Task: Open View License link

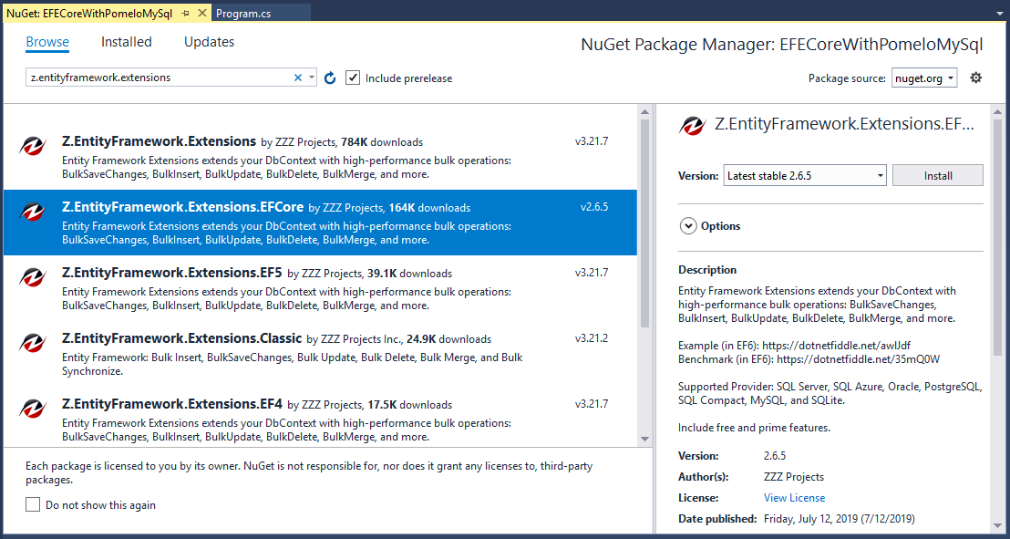Action: (794, 498)
